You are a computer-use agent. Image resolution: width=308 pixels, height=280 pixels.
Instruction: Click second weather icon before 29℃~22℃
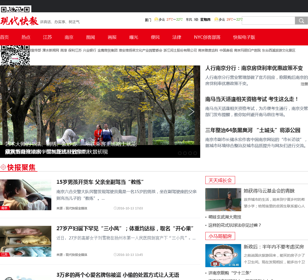216,20
